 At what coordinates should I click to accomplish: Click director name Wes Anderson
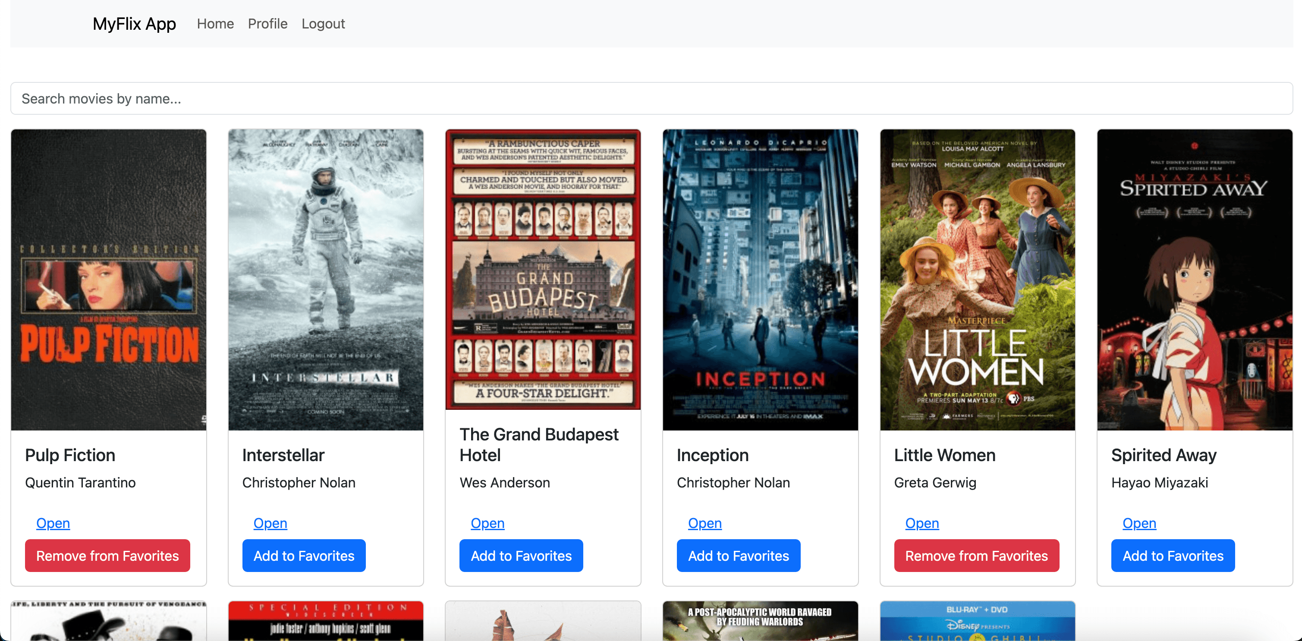coord(505,482)
